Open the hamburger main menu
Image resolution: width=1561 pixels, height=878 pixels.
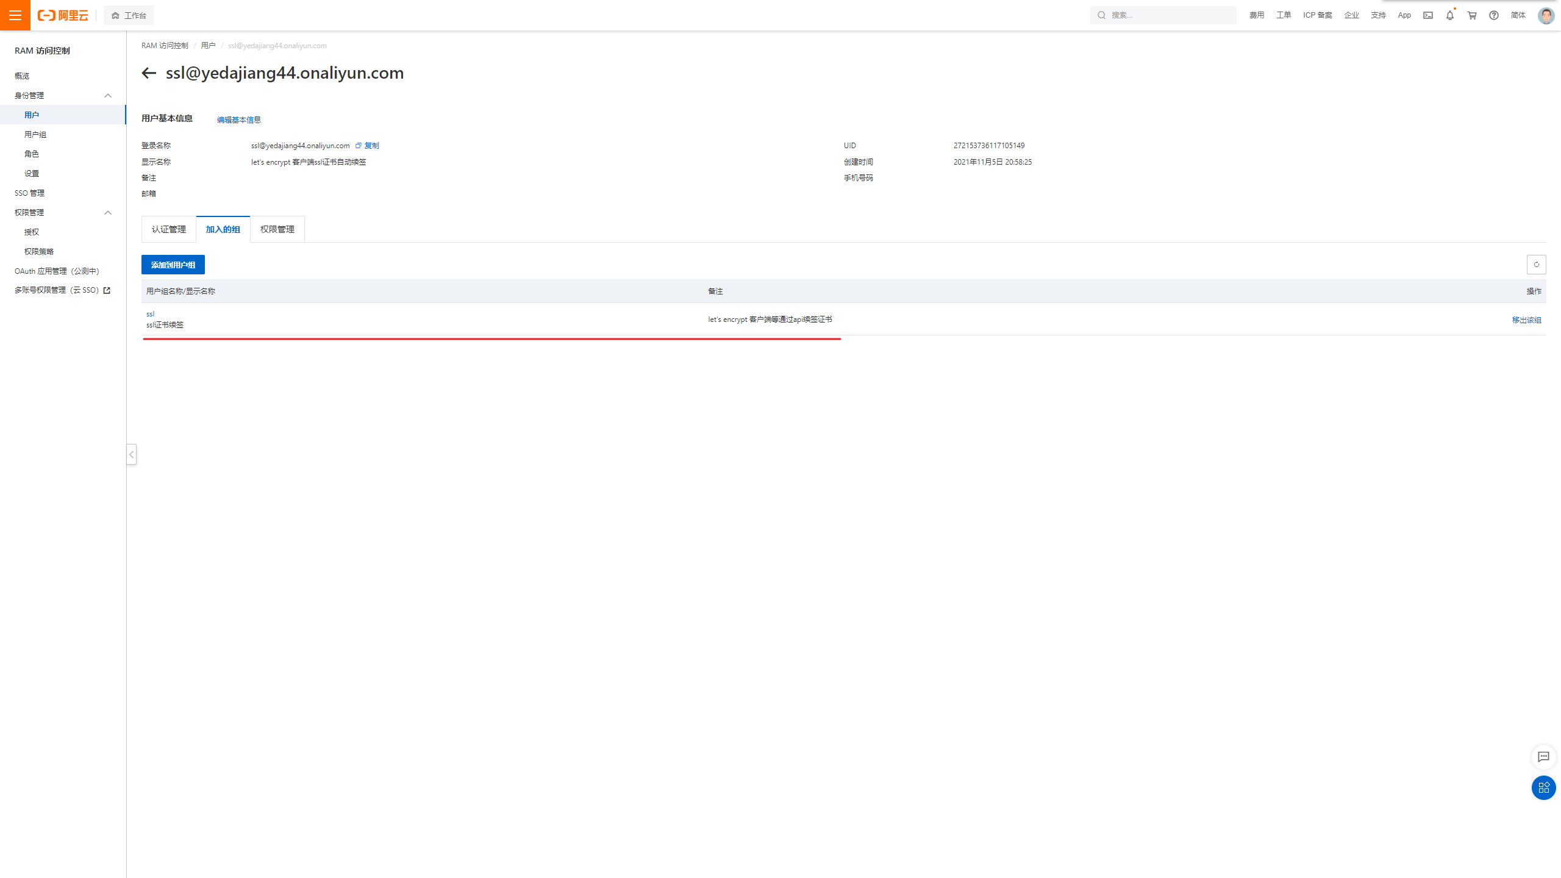(15, 15)
